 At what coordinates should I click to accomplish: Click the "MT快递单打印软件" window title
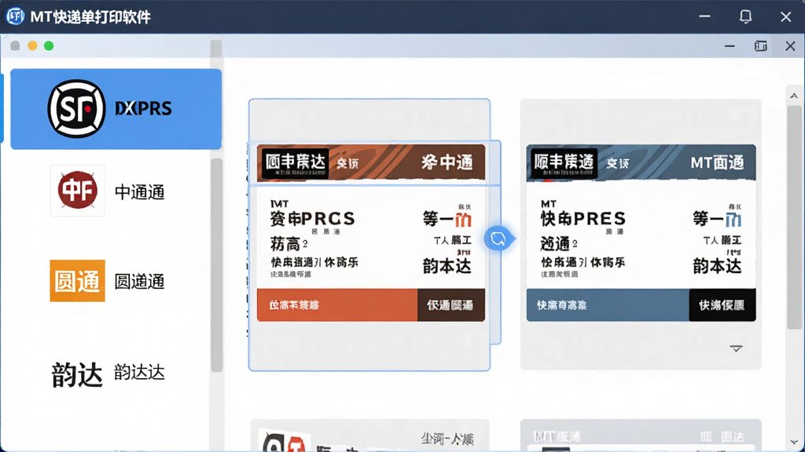coord(90,17)
